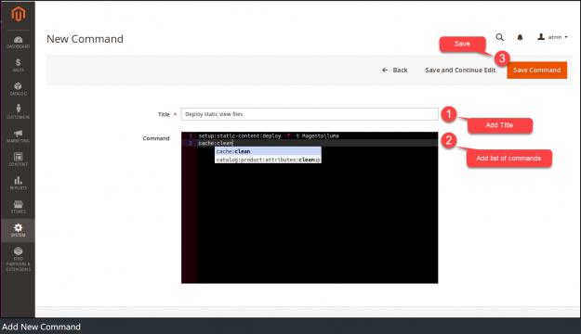Go Back to the commands list
This screenshot has height=334, width=581.
tap(395, 70)
